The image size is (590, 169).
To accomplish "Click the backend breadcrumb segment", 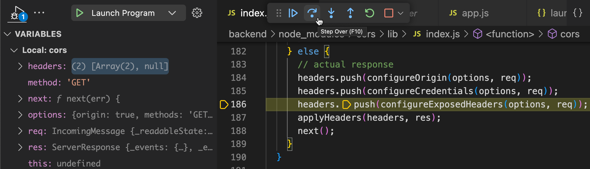I will click(248, 34).
